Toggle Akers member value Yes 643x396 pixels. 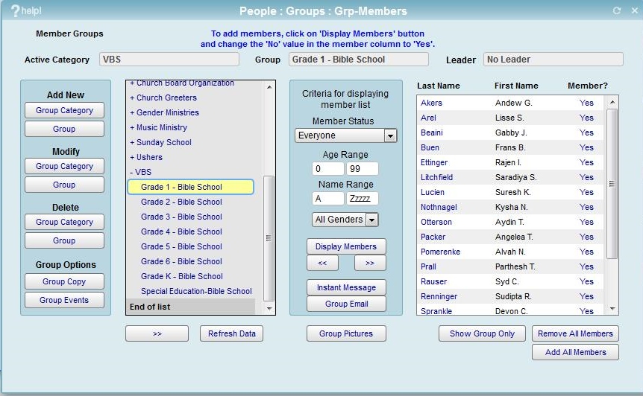(x=586, y=103)
